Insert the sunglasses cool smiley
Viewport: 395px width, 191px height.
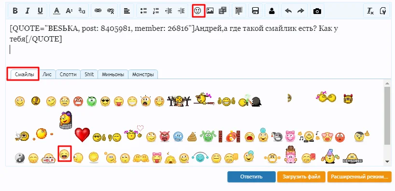click(106, 101)
